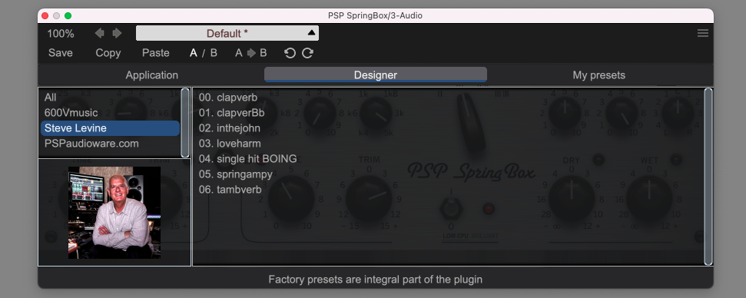Click the preset list scrollbar

(x=708, y=177)
